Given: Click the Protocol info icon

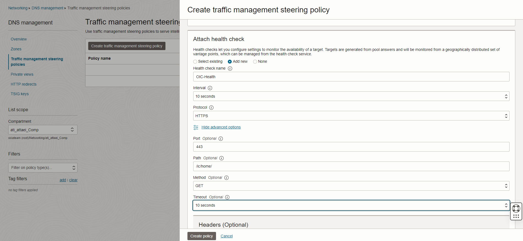Looking at the screenshot, I should [211, 108].
